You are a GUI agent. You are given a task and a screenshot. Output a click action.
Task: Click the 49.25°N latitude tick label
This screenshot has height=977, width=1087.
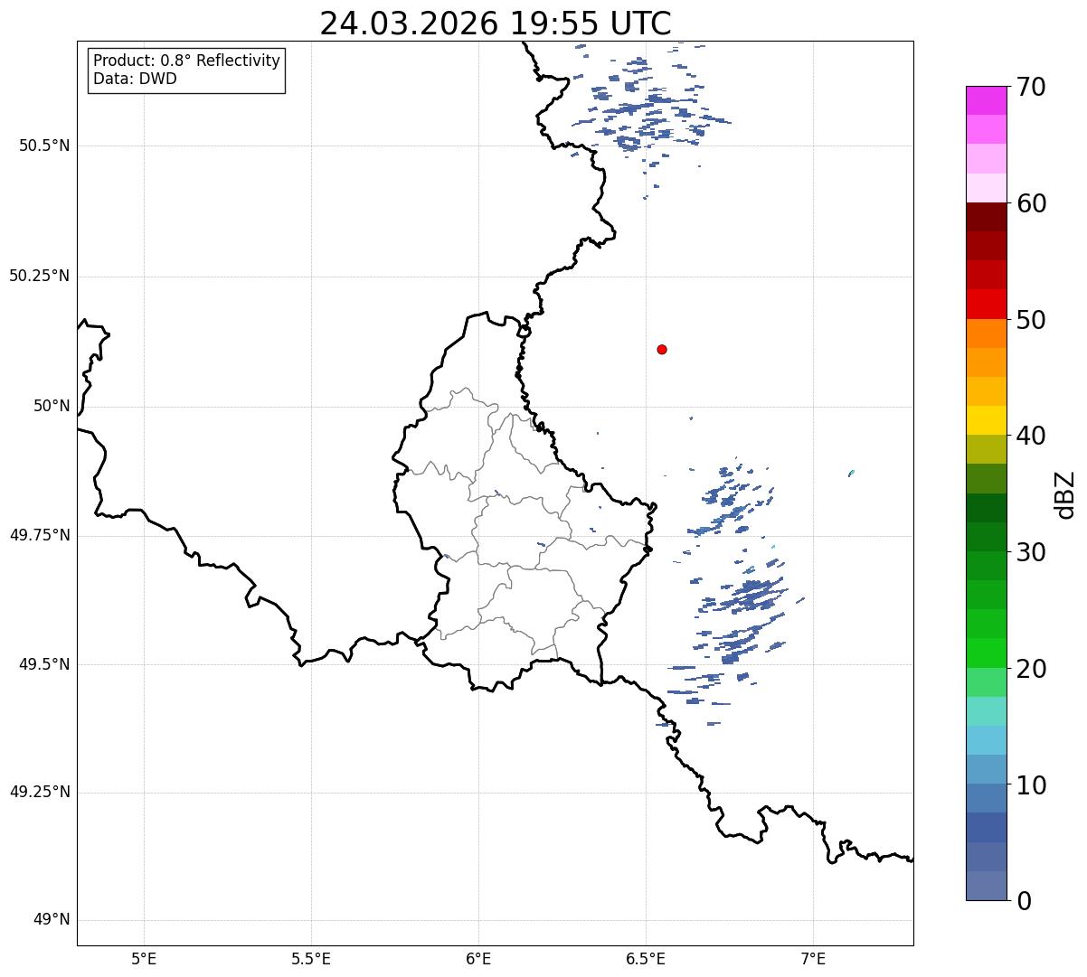click(40, 793)
